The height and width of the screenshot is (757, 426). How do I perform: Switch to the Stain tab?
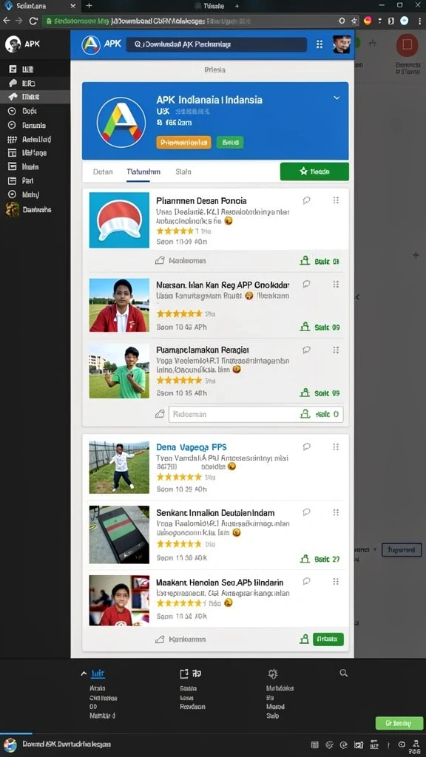click(183, 172)
